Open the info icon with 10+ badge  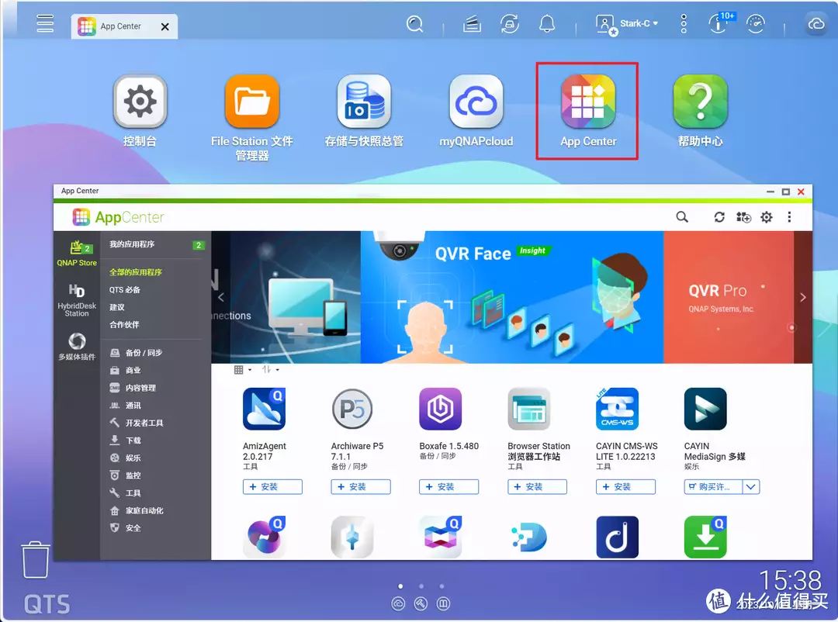[x=719, y=23]
